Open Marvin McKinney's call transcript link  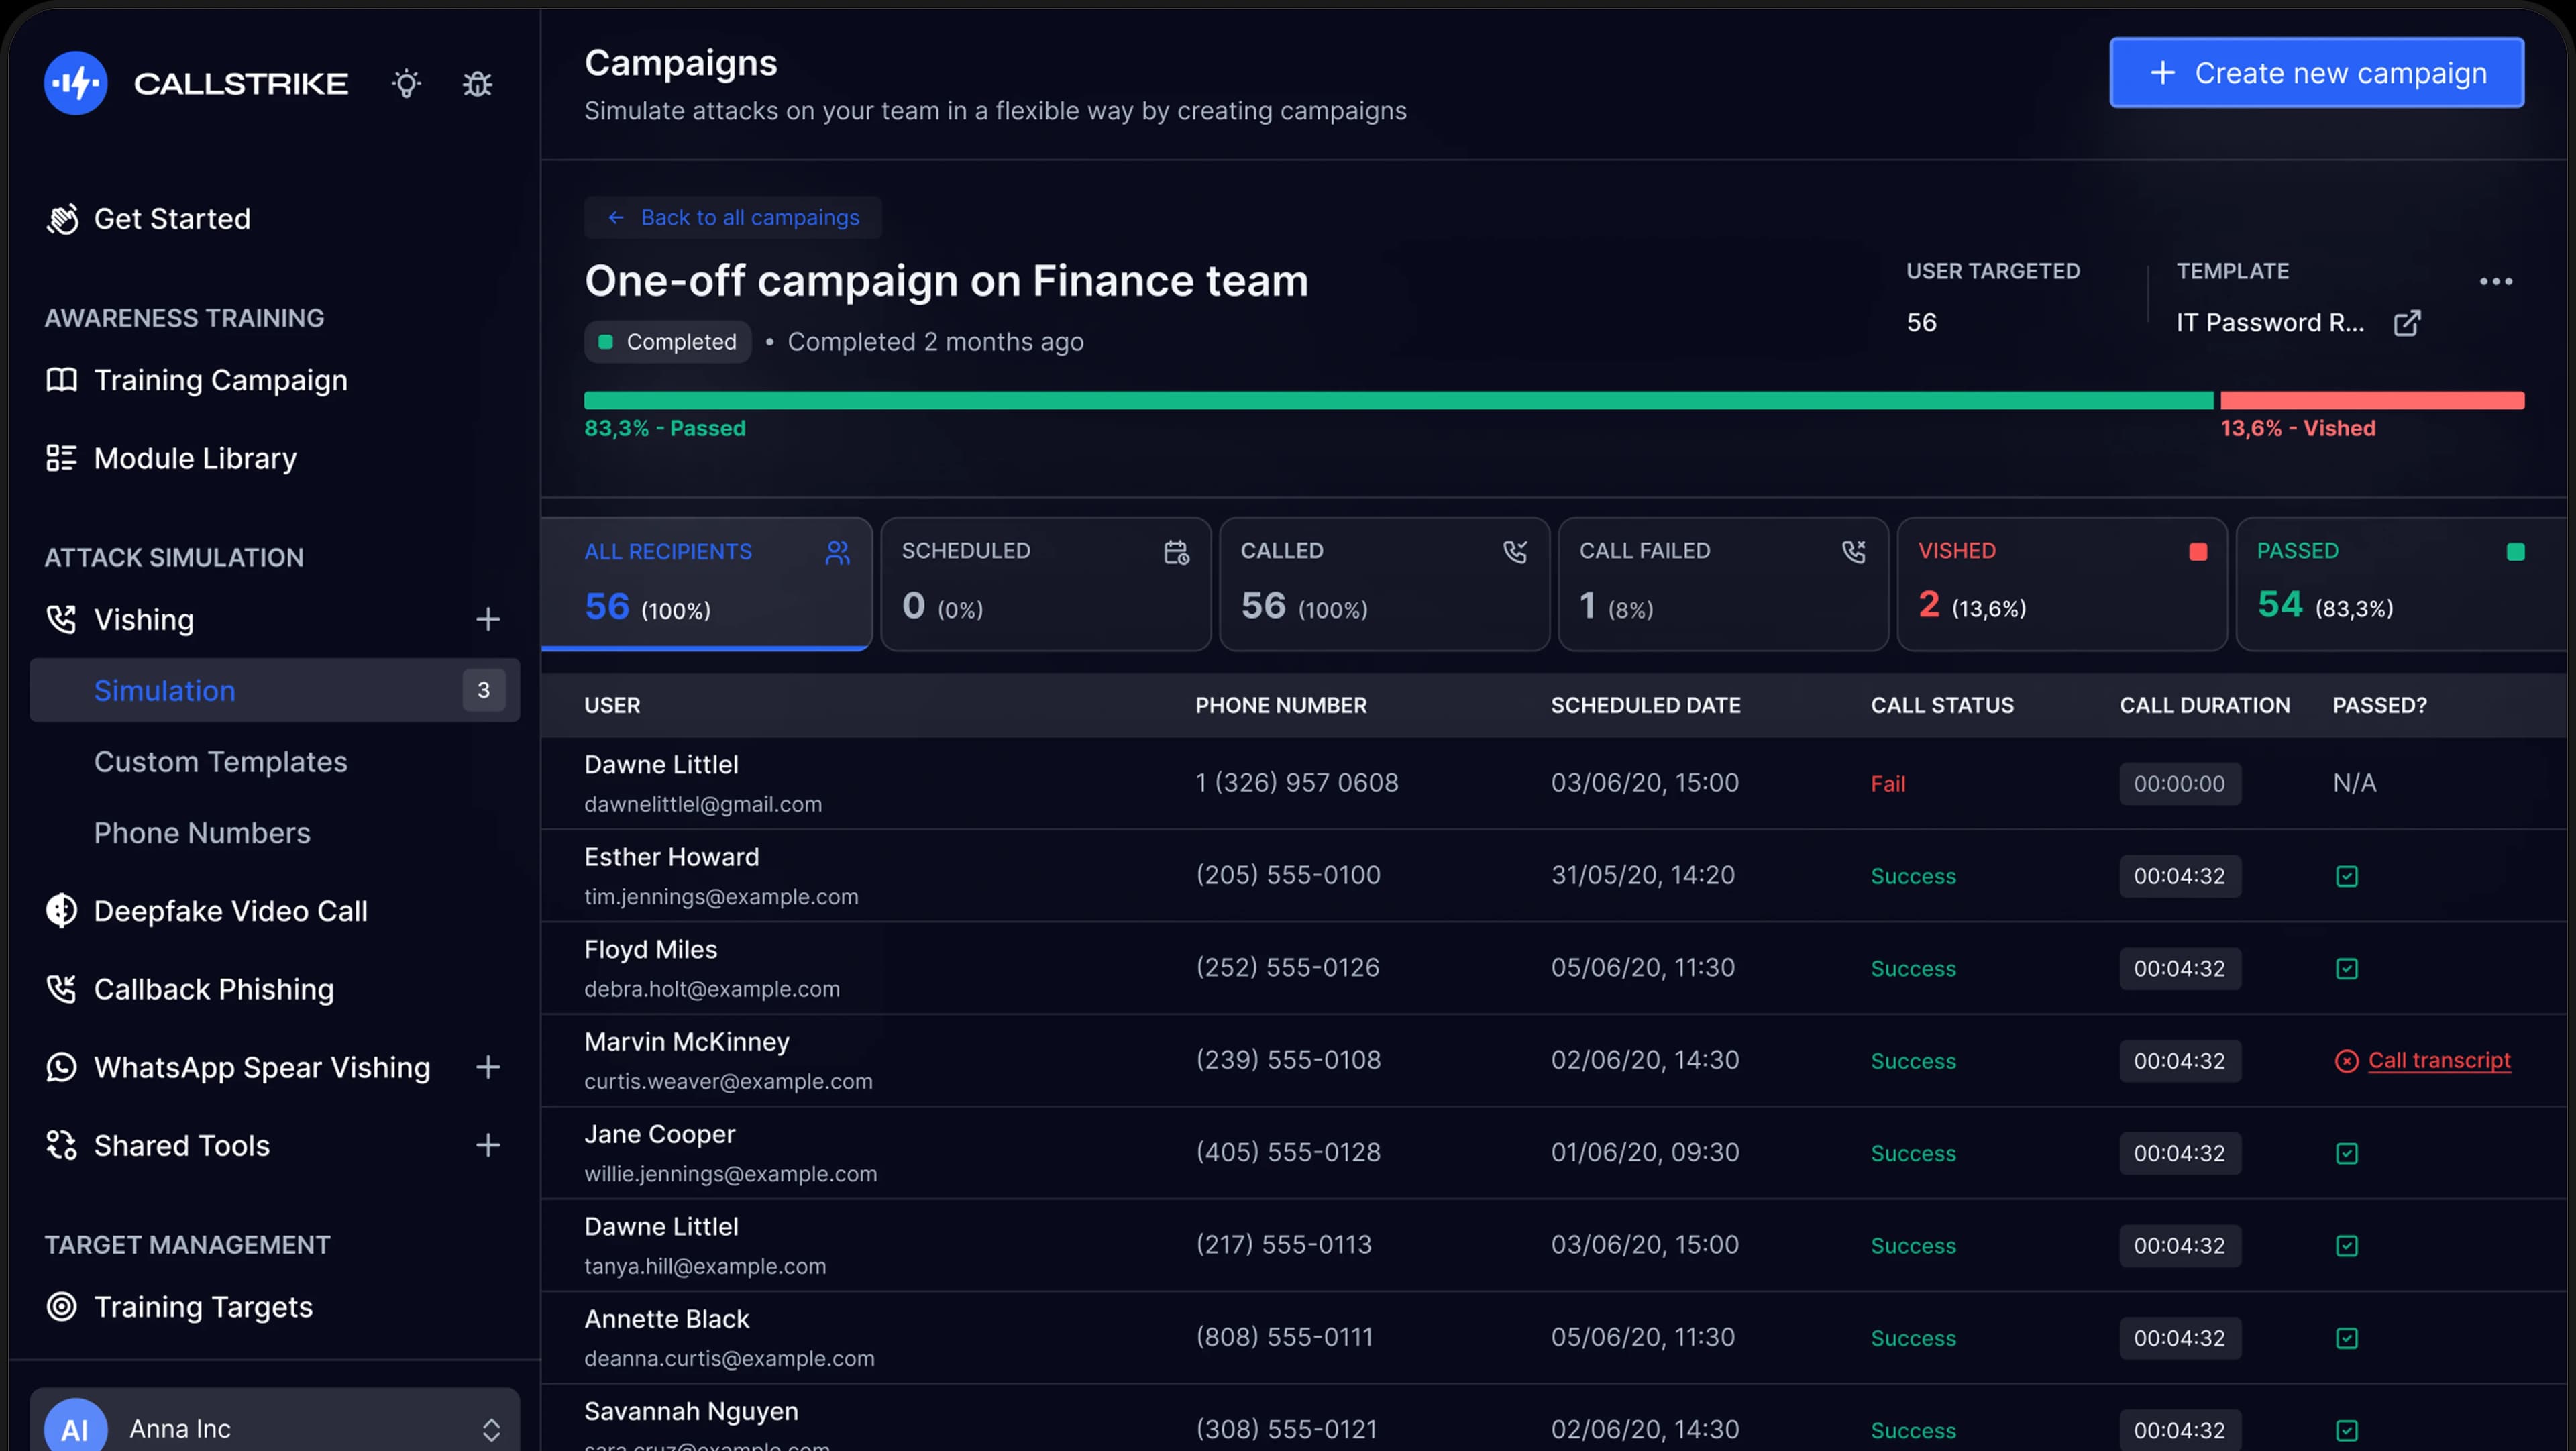(2438, 1060)
